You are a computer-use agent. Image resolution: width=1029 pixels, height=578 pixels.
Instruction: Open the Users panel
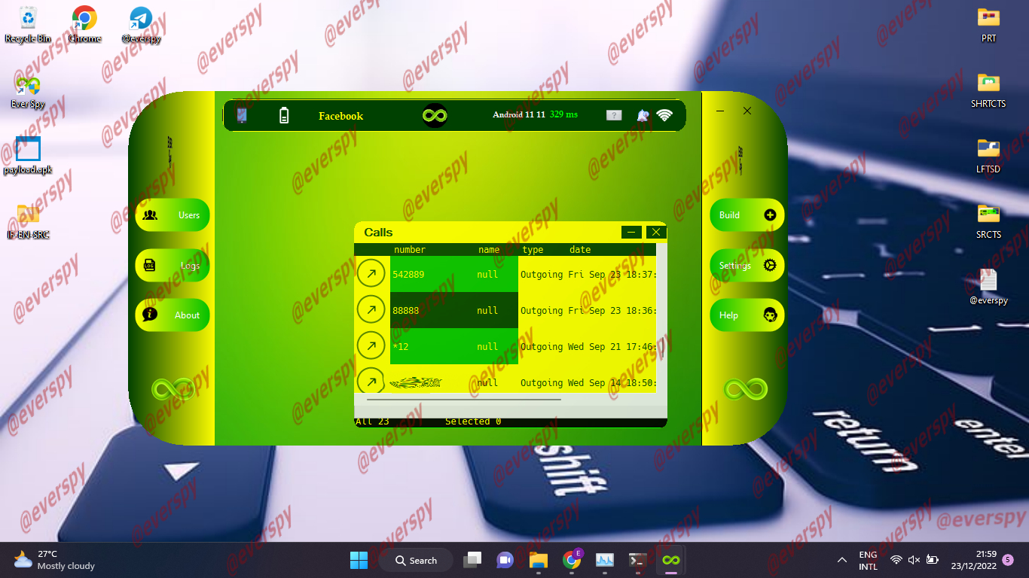pyautogui.click(x=173, y=214)
